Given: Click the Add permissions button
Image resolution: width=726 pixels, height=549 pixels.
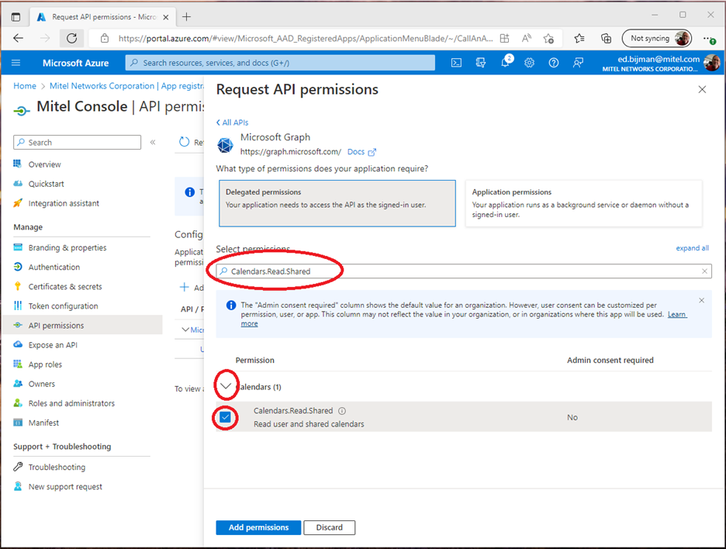Looking at the screenshot, I should point(258,527).
